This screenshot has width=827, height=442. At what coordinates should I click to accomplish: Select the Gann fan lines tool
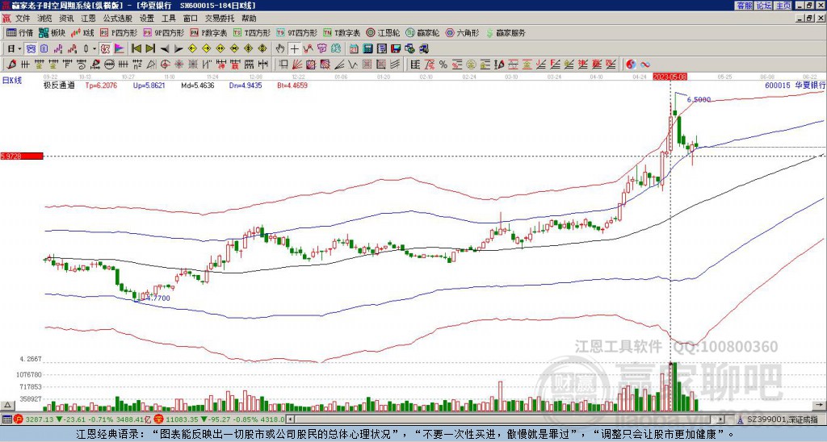296,65
